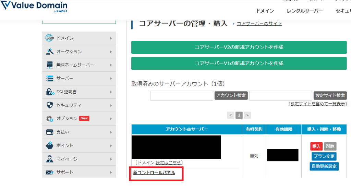Expand the 支払い sidebar arrow
The image size is (351, 186).
click(x=111, y=132)
